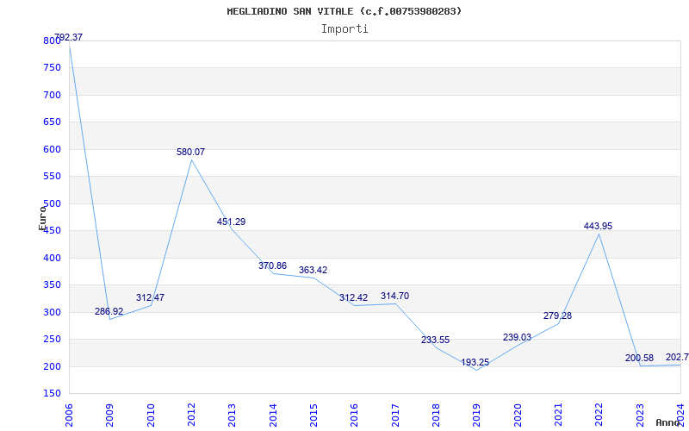Viewport: 689px width, 431px height.
Task: Select the 314.70 data label
Action: click(394, 296)
